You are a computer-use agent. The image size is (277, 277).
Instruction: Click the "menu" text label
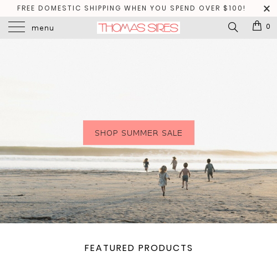click(x=43, y=28)
